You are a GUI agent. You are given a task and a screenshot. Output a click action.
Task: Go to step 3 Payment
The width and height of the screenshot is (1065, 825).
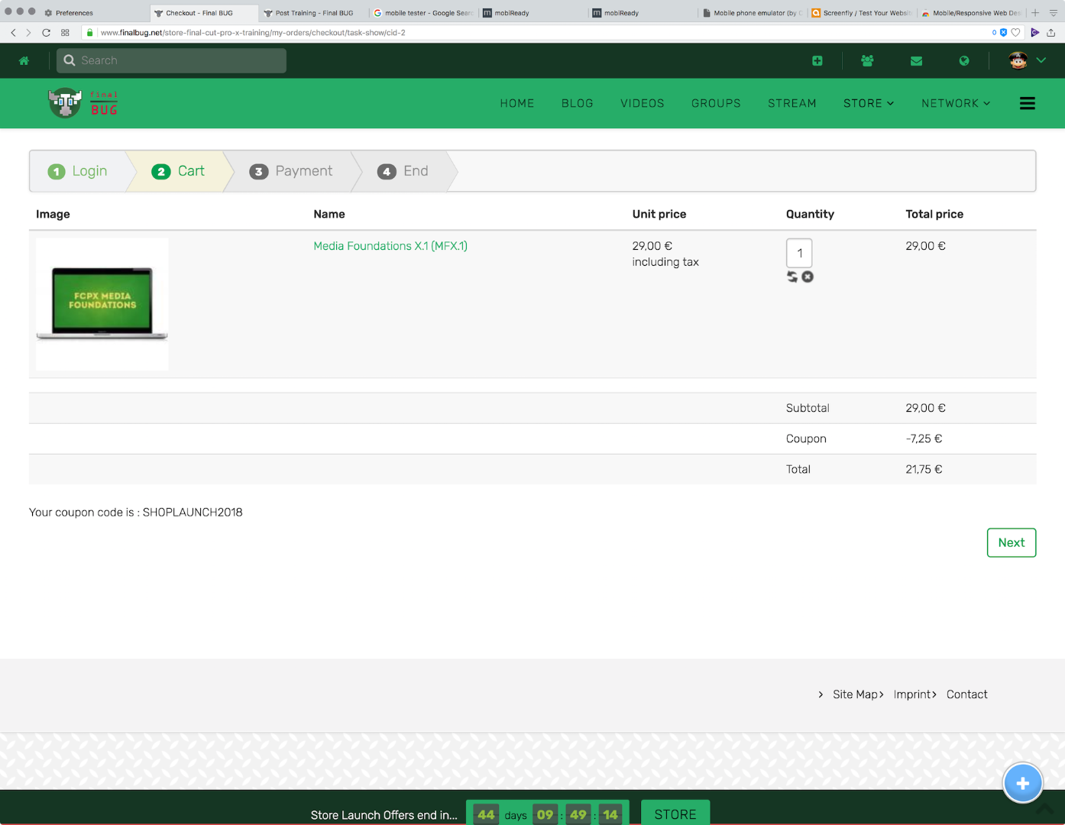tap(291, 171)
